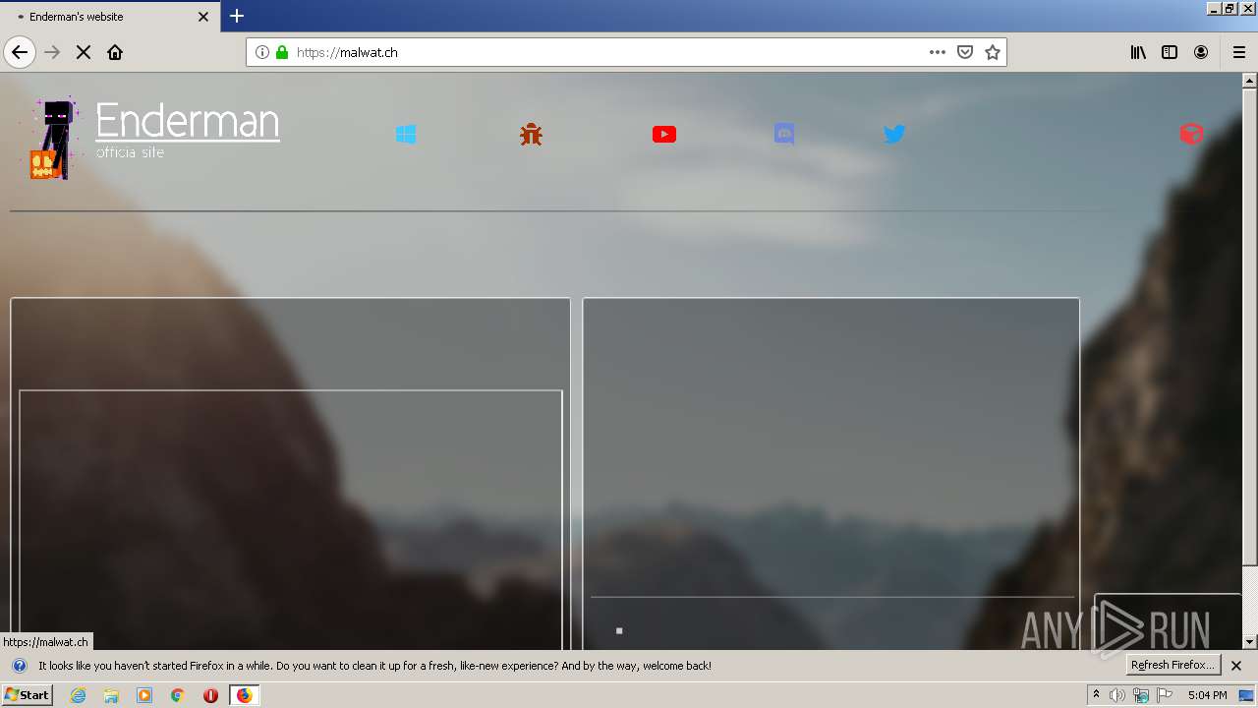Select the Enderman's website tab

point(110,17)
